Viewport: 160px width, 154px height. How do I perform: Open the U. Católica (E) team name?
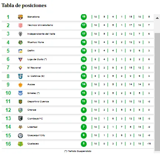36,76
